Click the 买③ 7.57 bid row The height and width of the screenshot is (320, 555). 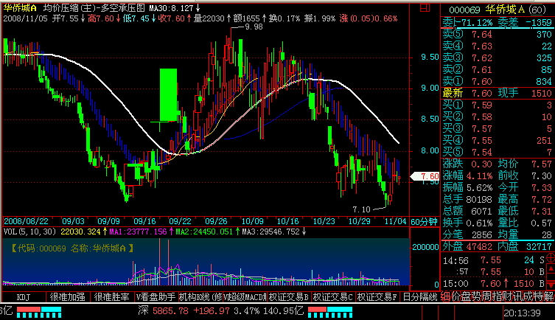click(x=497, y=129)
